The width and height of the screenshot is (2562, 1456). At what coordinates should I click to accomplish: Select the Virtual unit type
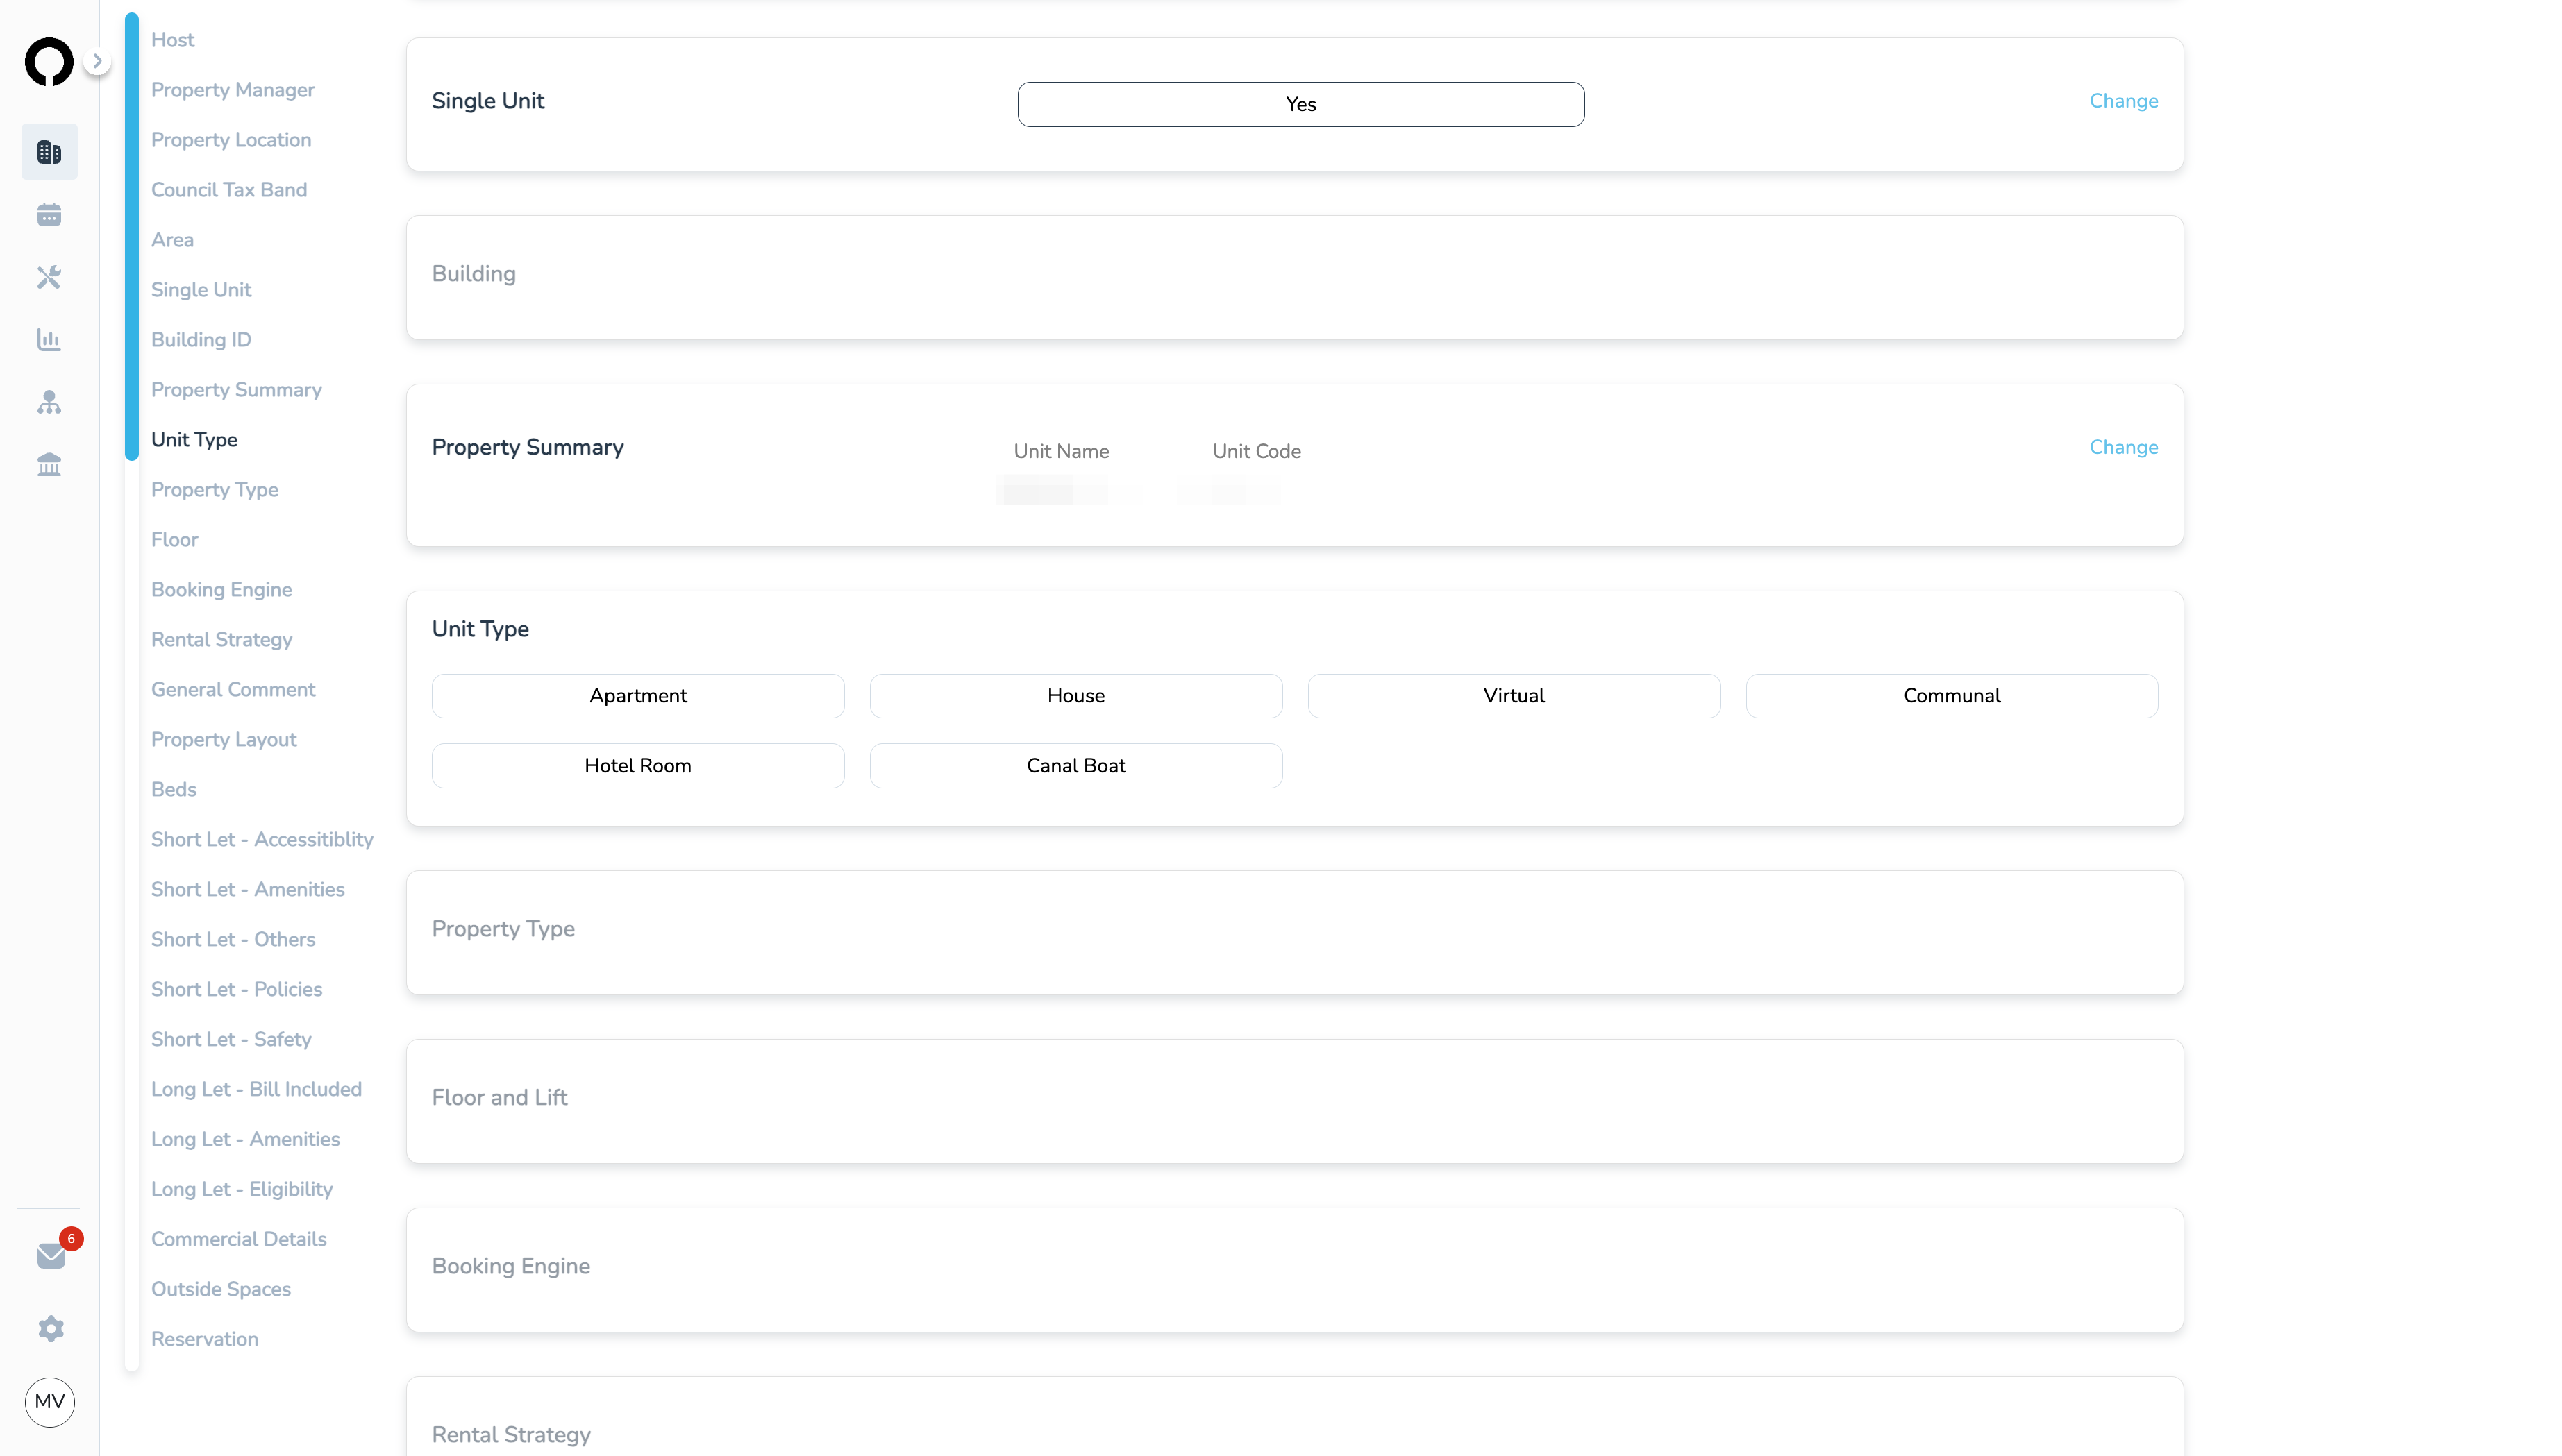point(1514,696)
